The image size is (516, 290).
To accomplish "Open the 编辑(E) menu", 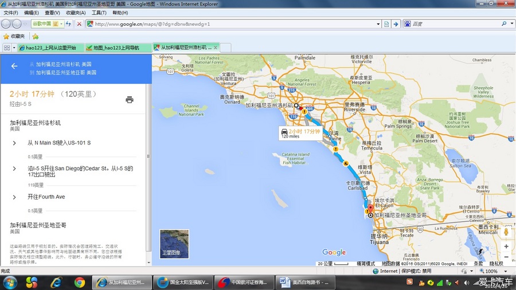I will click(32, 13).
